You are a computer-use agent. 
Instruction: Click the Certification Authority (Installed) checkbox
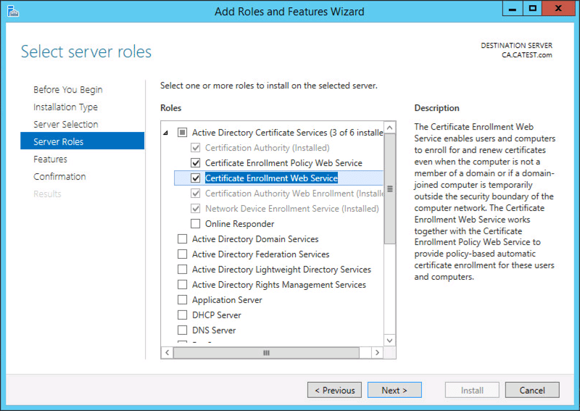[196, 148]
